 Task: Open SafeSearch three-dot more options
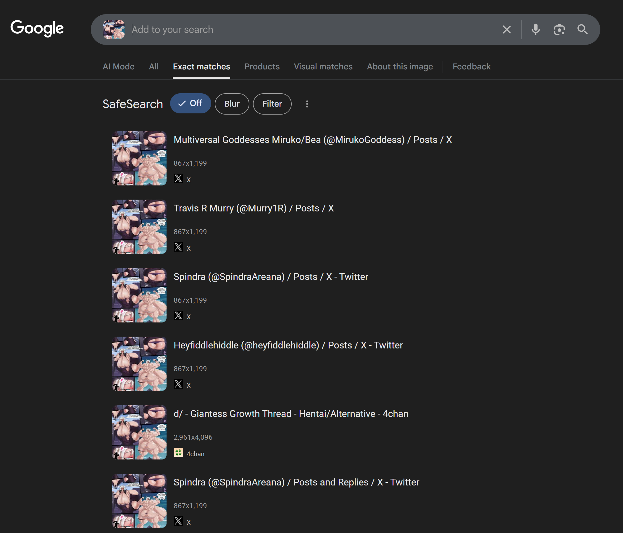(307, 104)
